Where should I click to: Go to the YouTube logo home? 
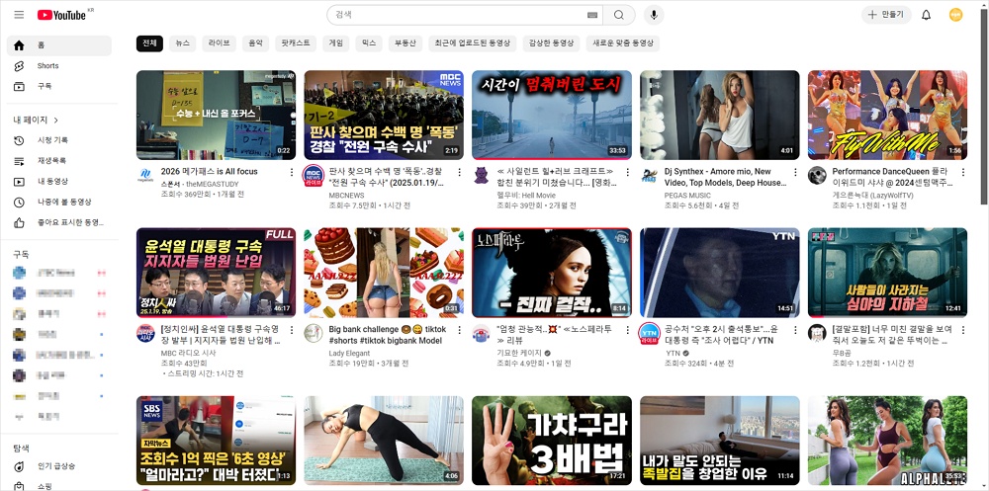pos(61,15)
